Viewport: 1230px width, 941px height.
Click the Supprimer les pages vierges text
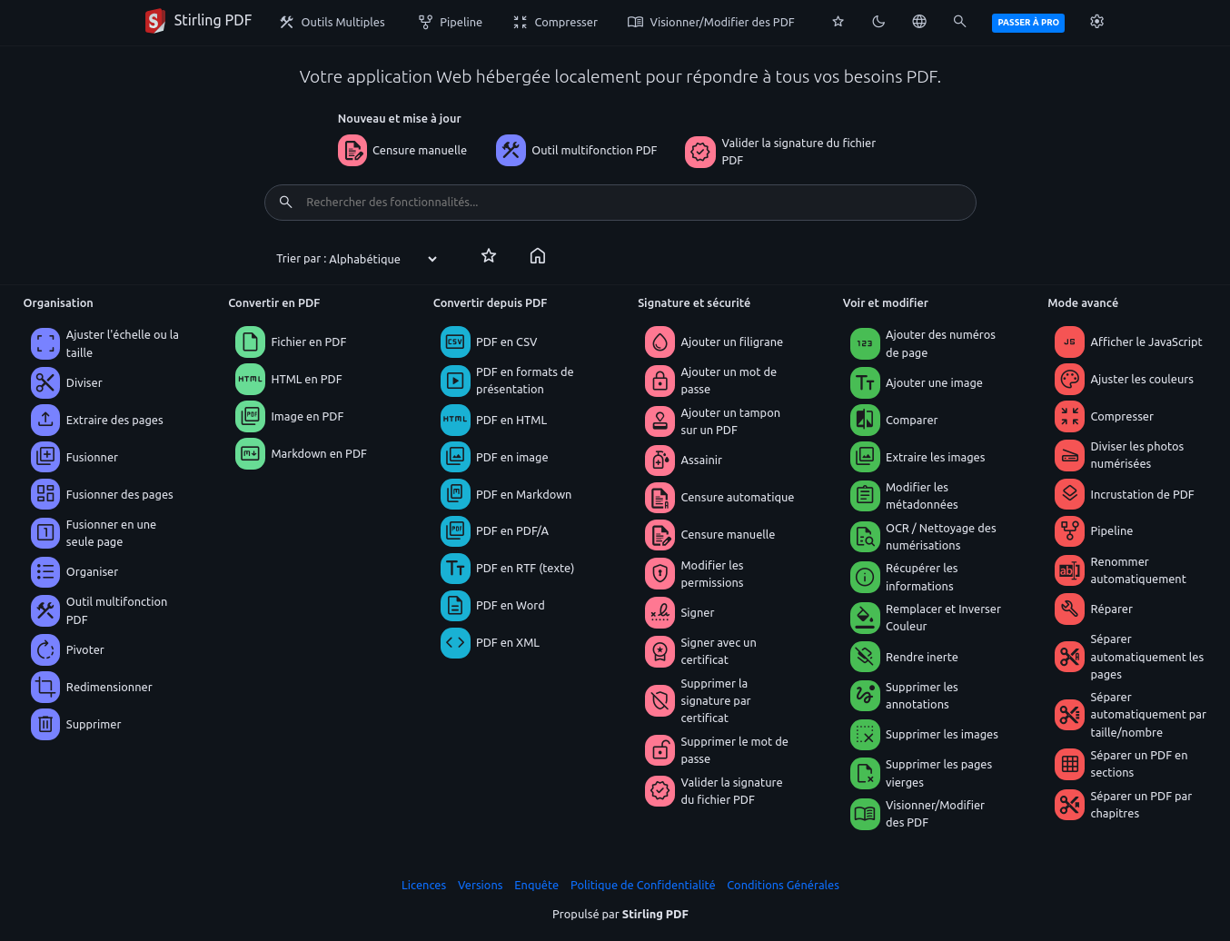click(938, 773)
